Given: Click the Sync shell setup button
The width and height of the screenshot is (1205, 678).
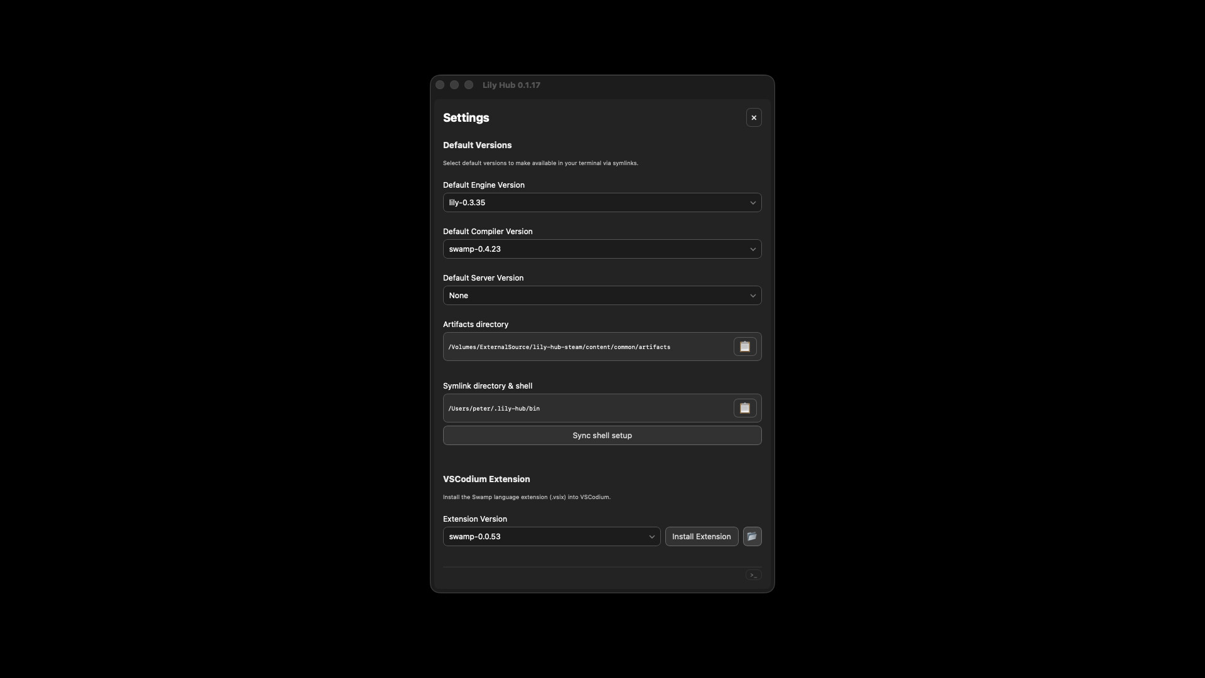Looking at the screenshot, I should coord(602,436).
